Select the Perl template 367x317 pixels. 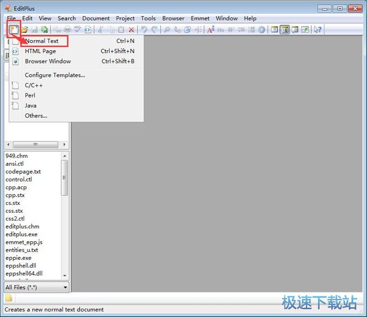(x=76, y=95)
